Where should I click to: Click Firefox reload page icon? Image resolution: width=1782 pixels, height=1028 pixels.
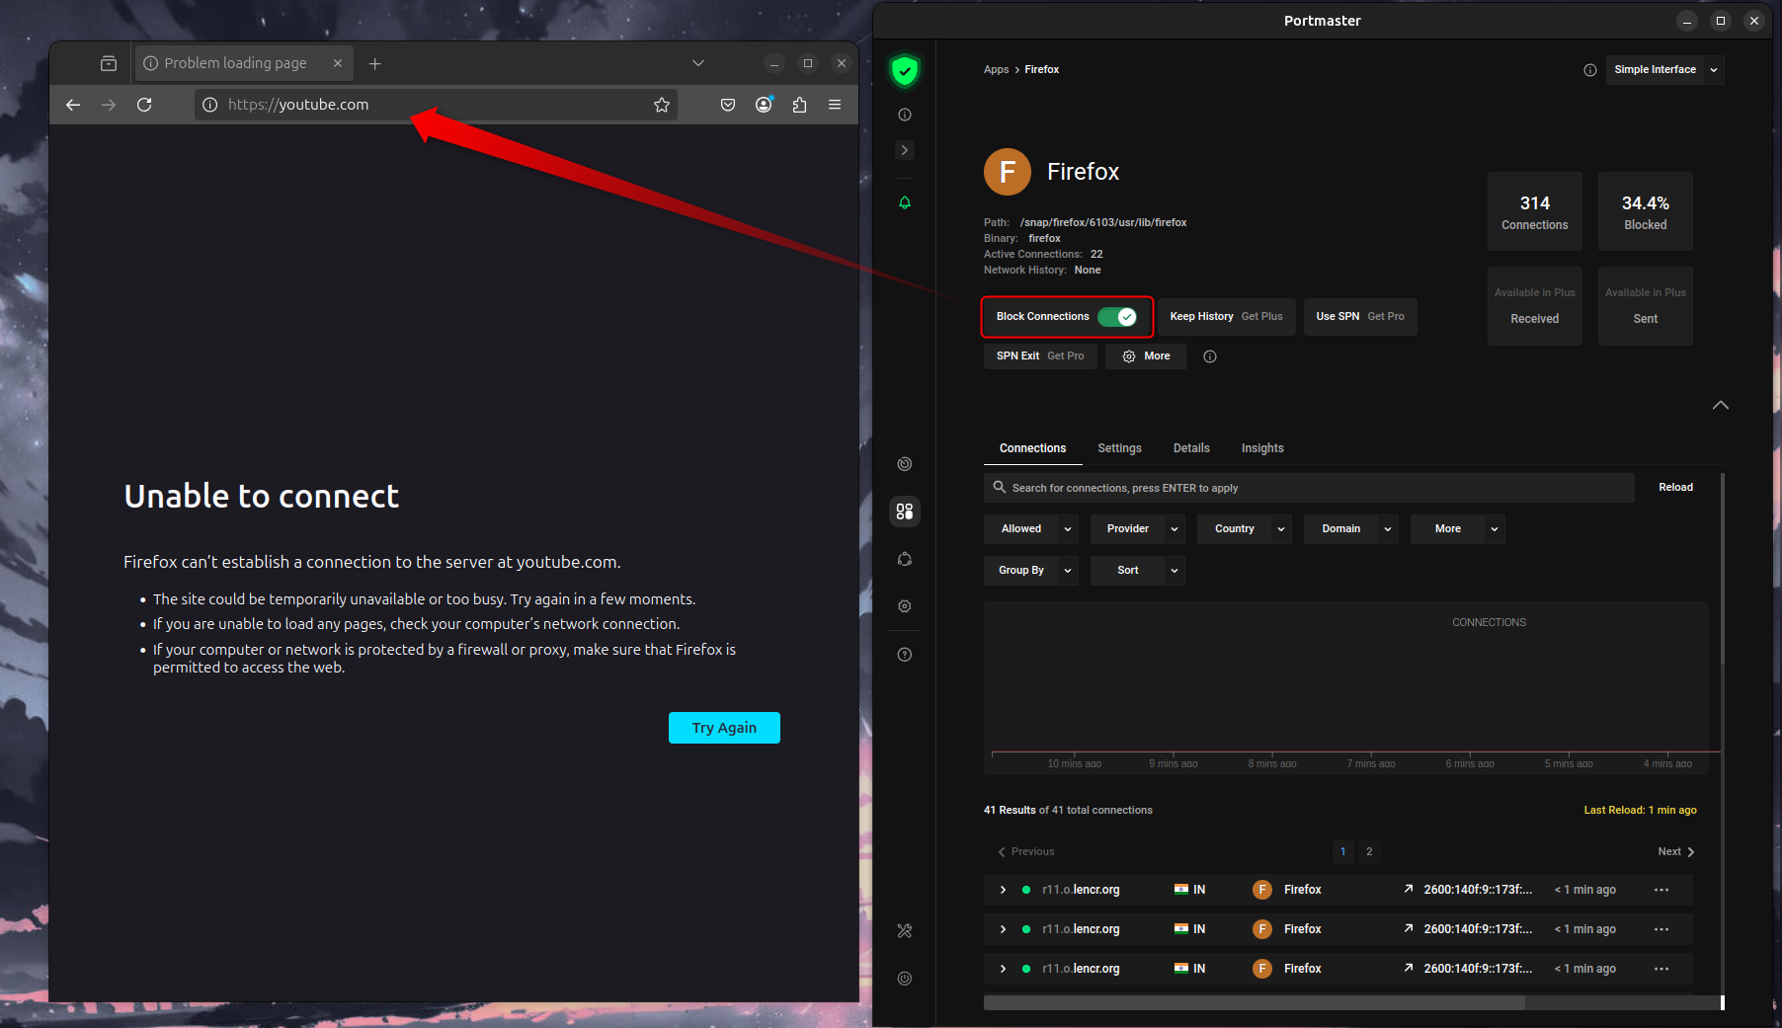pos(144,105)
